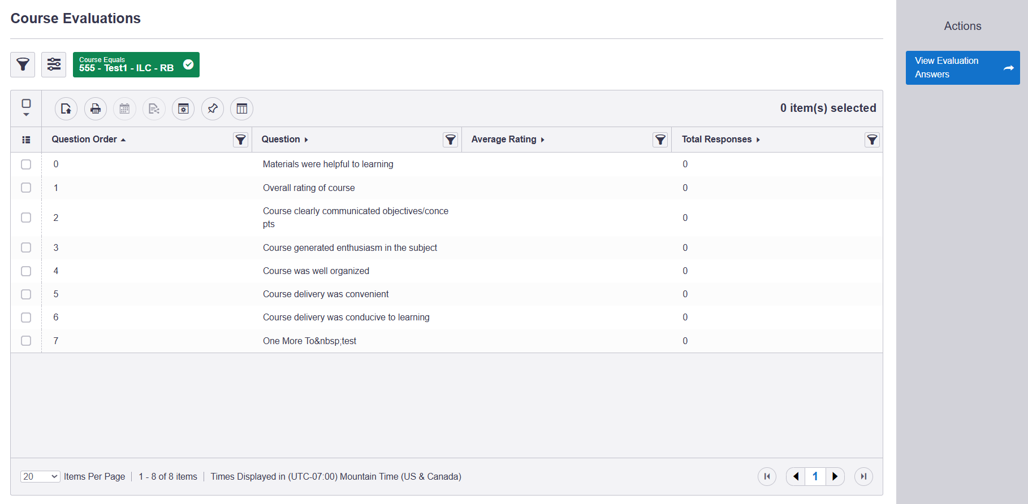1028x504 pixels.
Task: Sort by Average Rating column header
Action: tap(508, 140)
